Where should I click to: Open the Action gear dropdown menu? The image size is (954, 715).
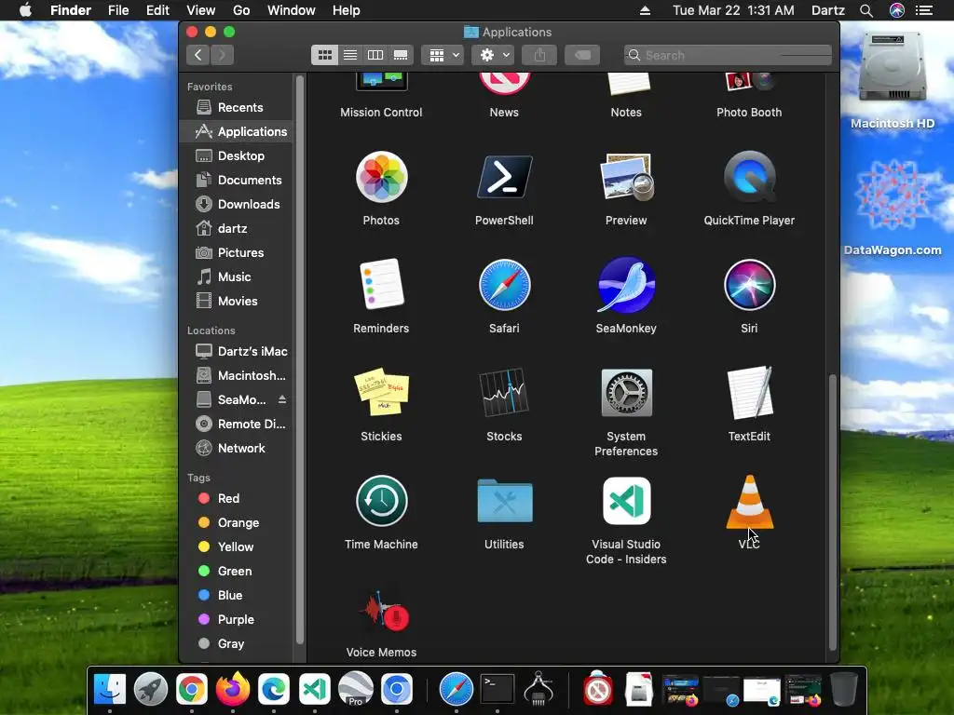pos(494,55)
